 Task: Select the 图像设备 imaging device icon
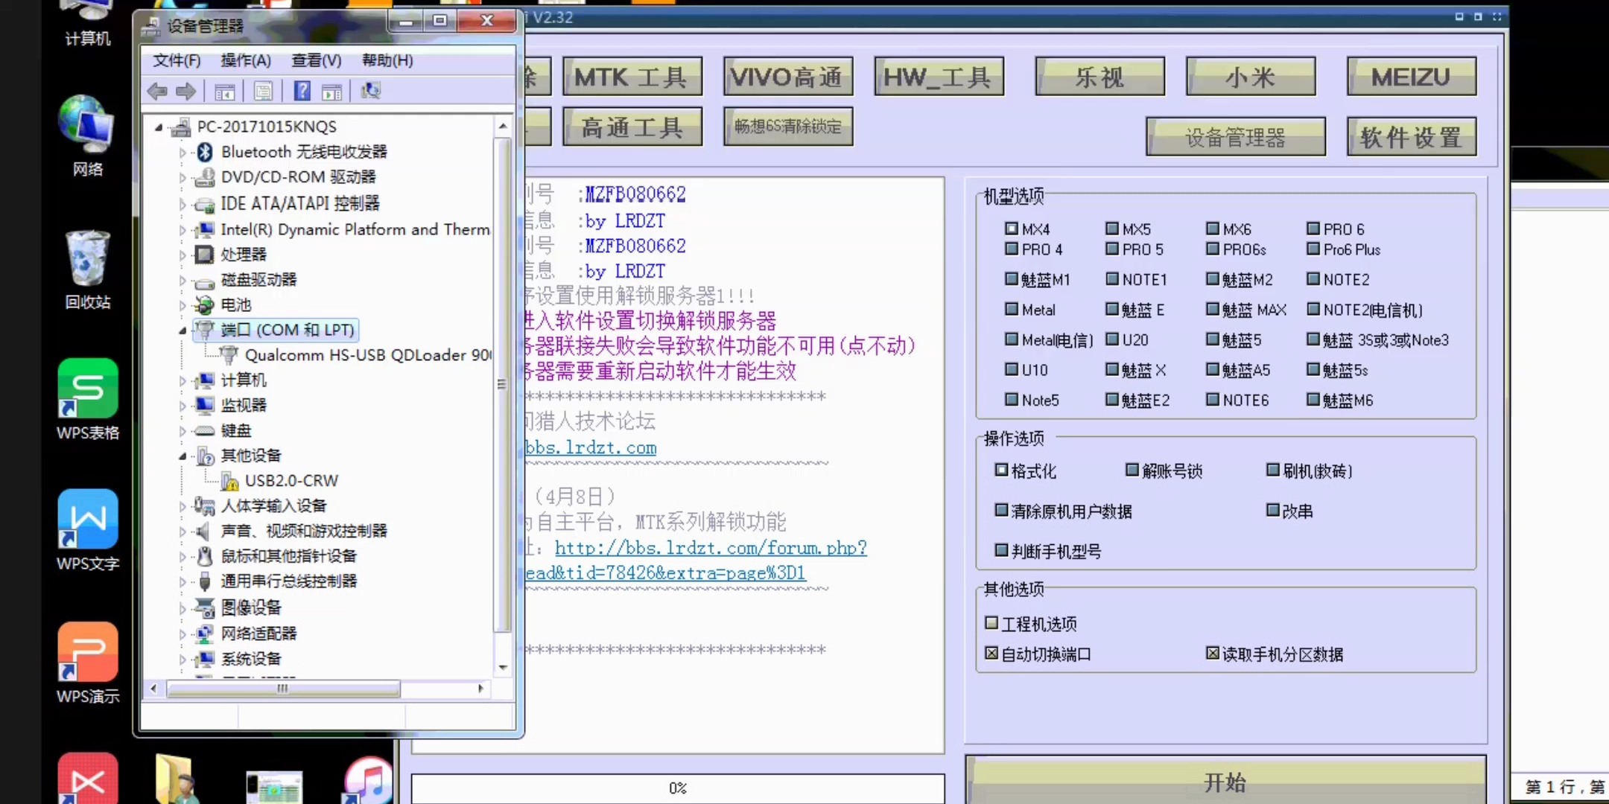click(205, 607)
